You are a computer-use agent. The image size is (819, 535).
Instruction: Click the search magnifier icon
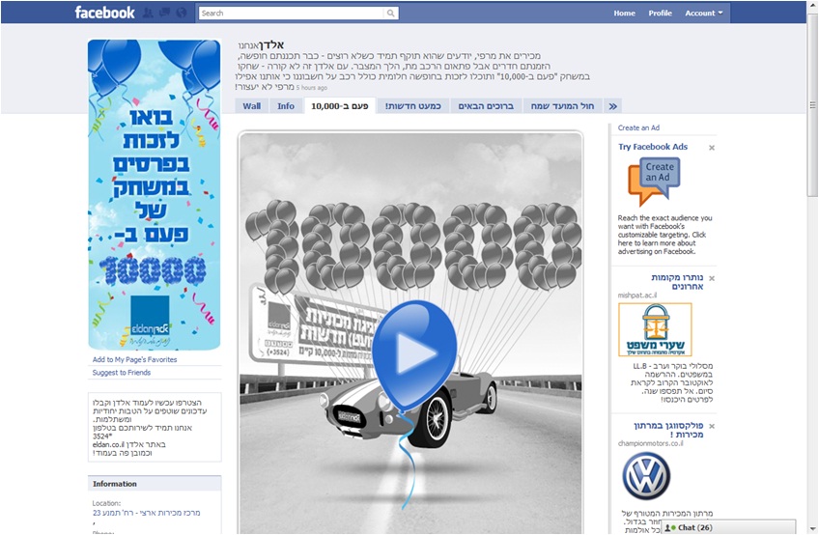(390, 14)
